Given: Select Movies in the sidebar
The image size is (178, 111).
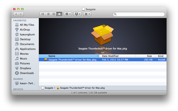Looking at the screenshot, I should click(x=25, y=54).
